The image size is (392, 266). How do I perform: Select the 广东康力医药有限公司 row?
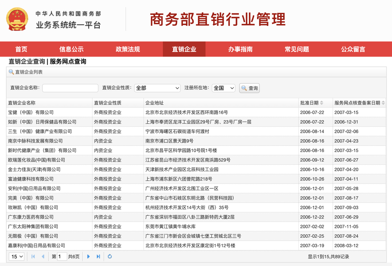196,217
